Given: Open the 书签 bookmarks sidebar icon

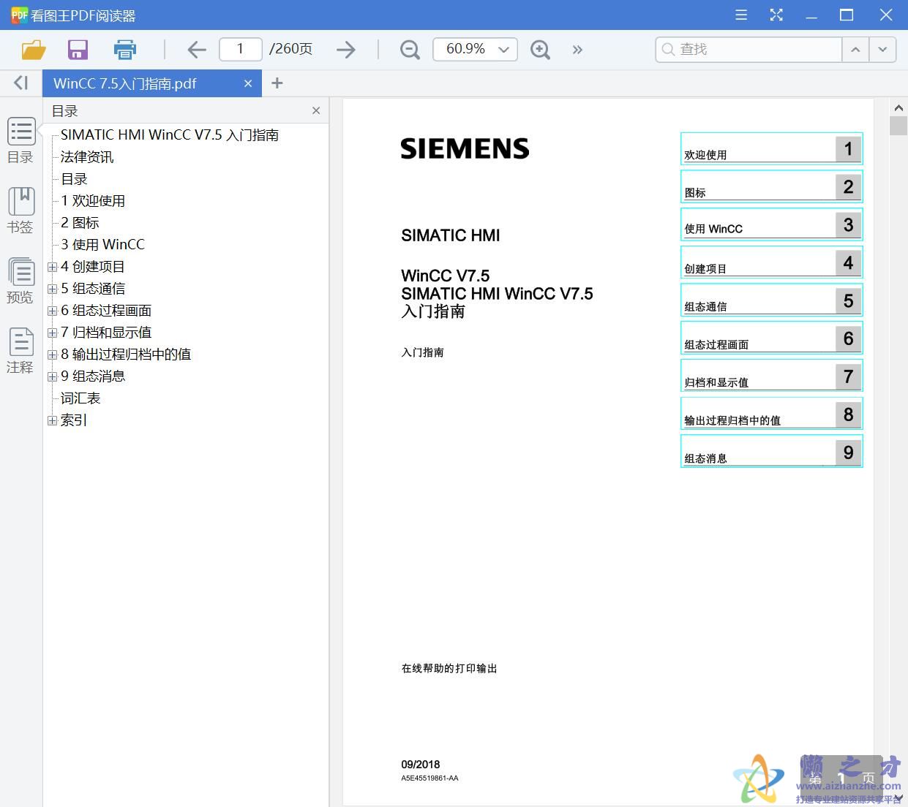Looking at the screenshot, I should (20, 211).
